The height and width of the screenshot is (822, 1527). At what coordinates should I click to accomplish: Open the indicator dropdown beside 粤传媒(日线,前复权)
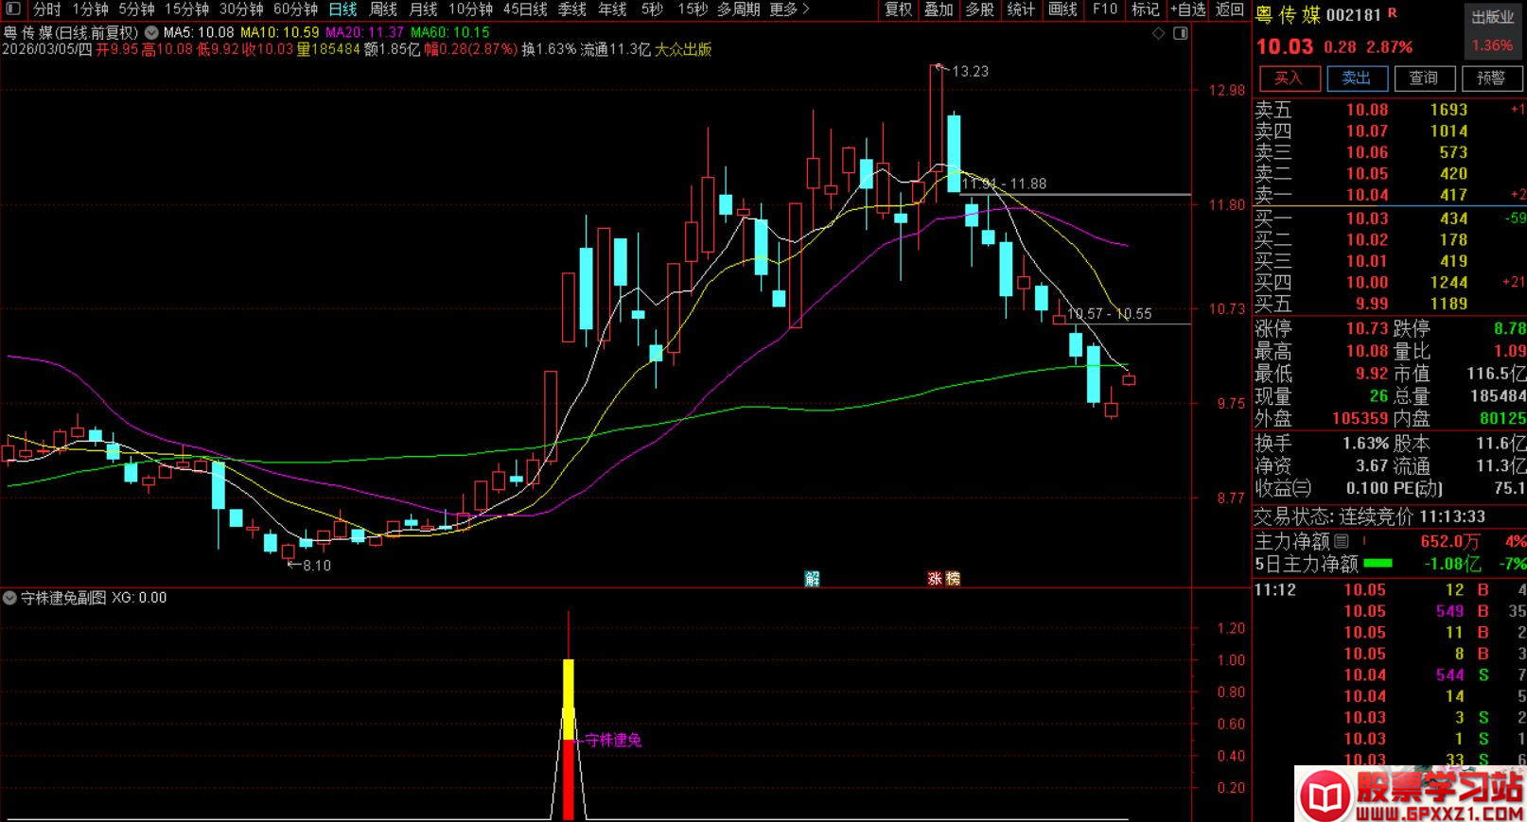coord(151,32)
